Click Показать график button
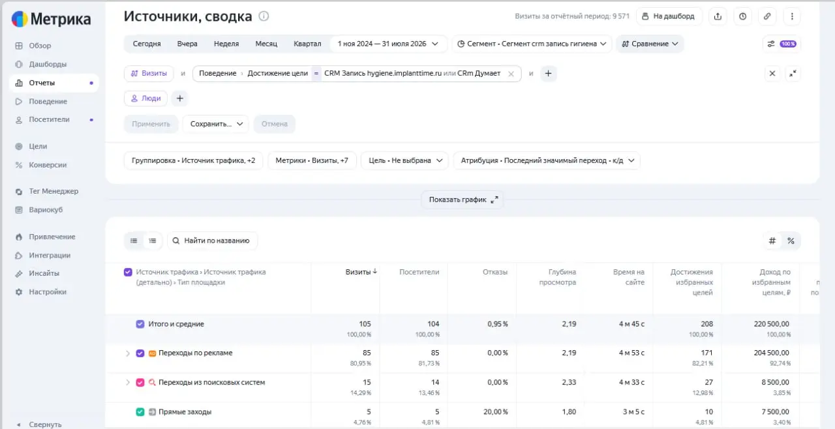835x429 pixels. point(463,200)
